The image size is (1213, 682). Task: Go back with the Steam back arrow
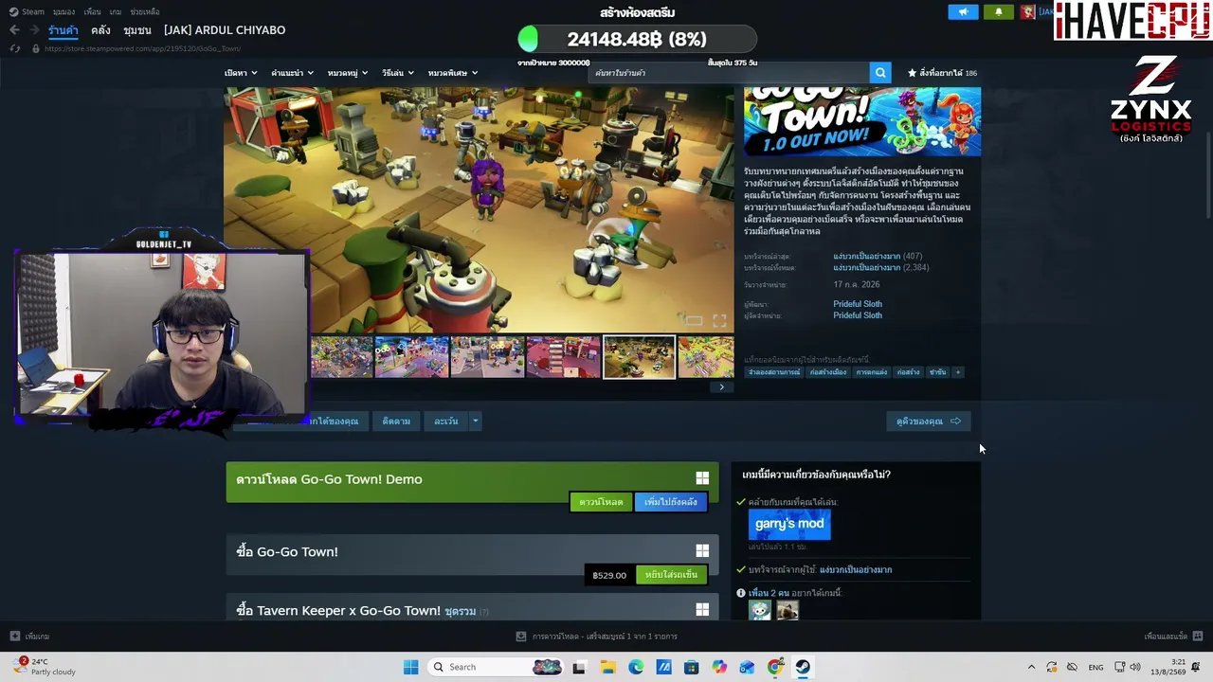[x=14, y=30]
